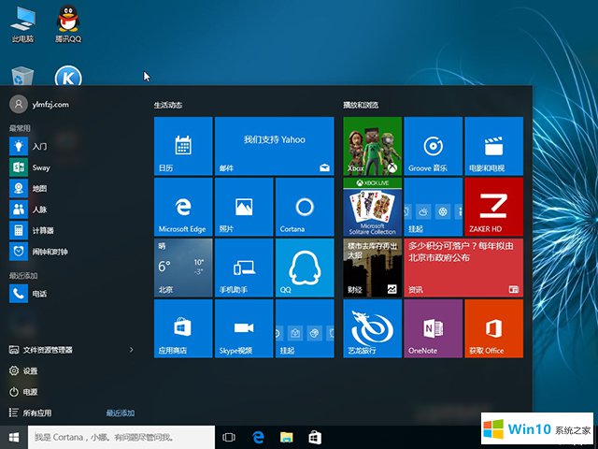Viewport: 598px width, 449px height.
Task: Click the Cortana tile
Action: 304,207
